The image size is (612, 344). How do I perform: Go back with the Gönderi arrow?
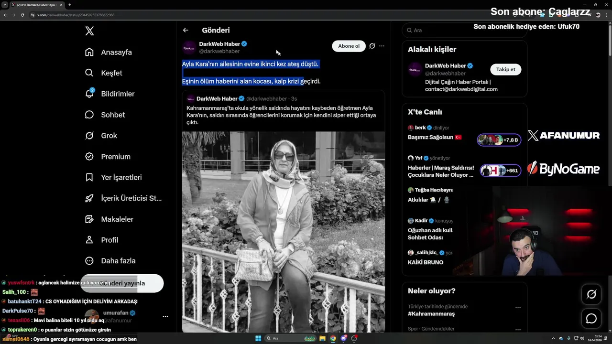pos(186,30)
